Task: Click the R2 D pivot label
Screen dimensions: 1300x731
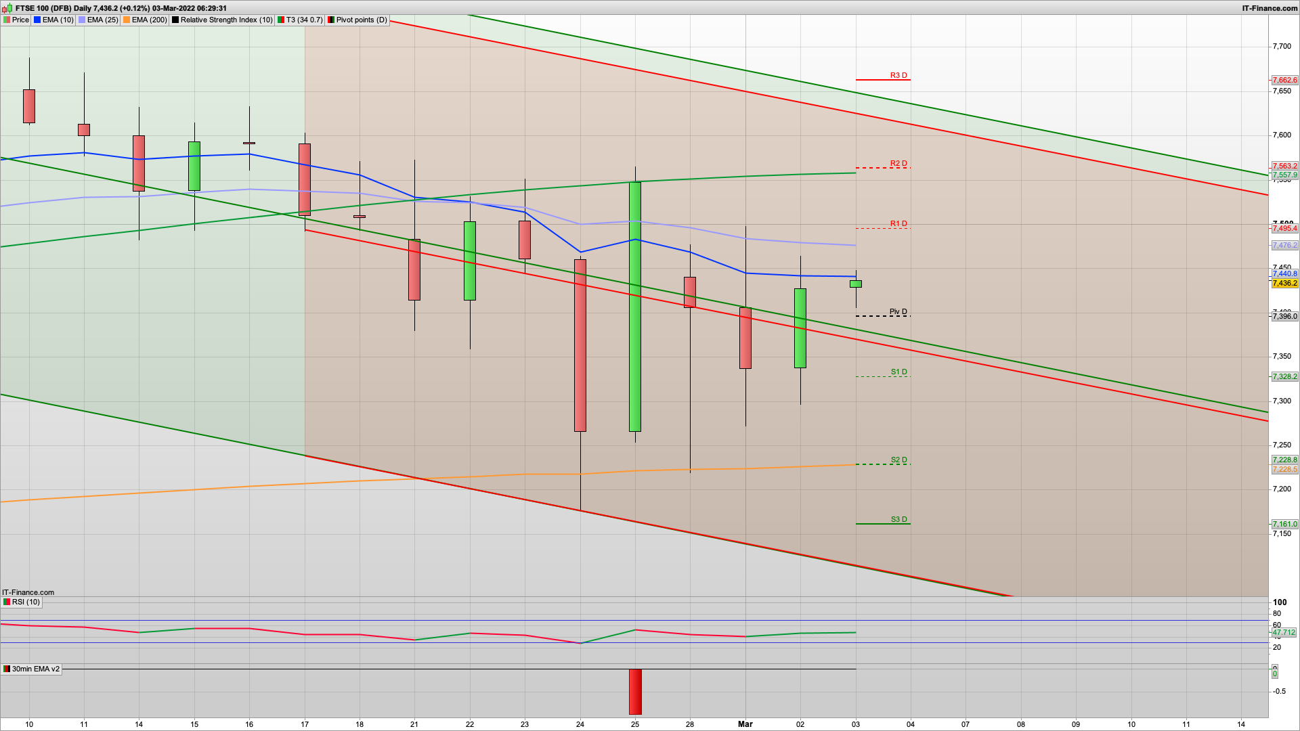Action: pos(898,163)
